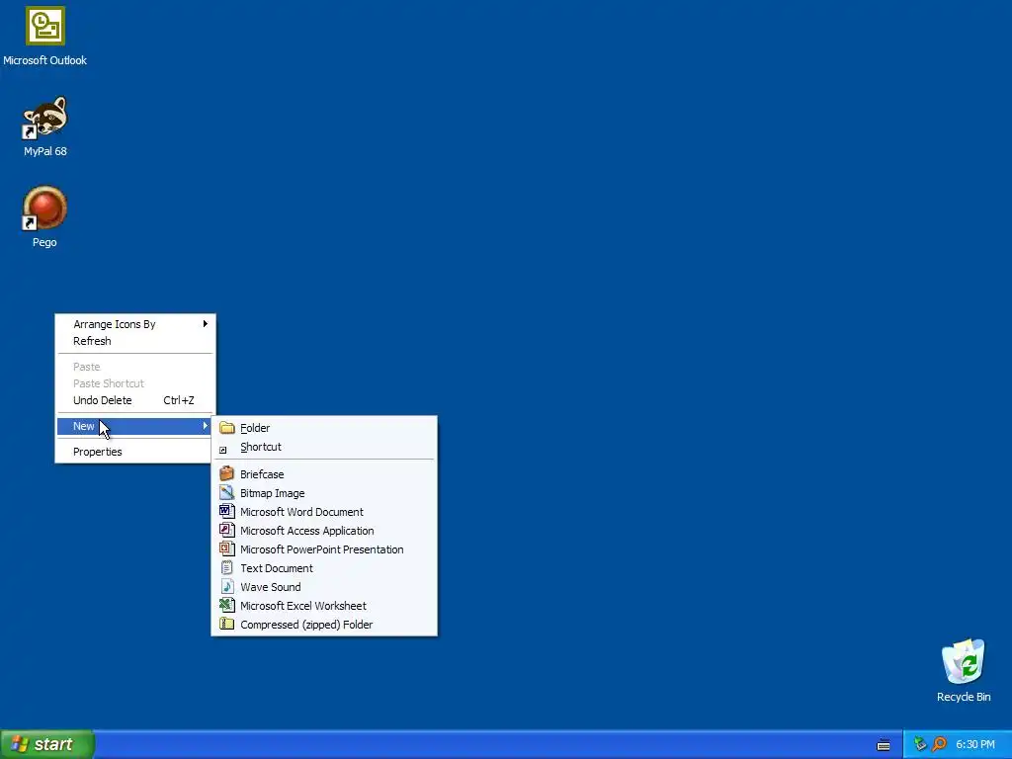Choose Wave Sound label

[x=271, y=587]
